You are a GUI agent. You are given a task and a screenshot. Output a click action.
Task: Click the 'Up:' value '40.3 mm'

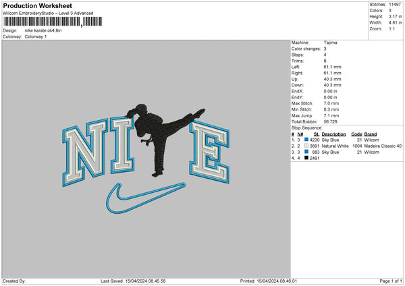click(x=332, y=79)
